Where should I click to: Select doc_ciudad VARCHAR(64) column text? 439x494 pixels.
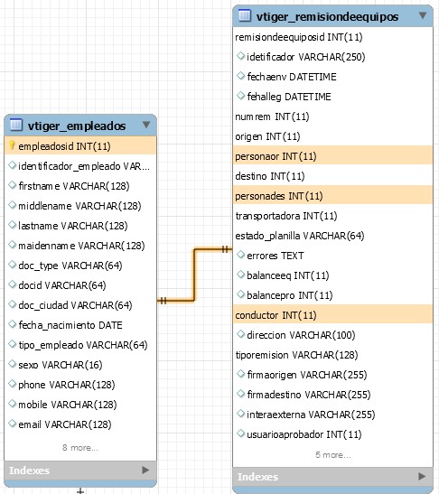[x=75, y=305]
